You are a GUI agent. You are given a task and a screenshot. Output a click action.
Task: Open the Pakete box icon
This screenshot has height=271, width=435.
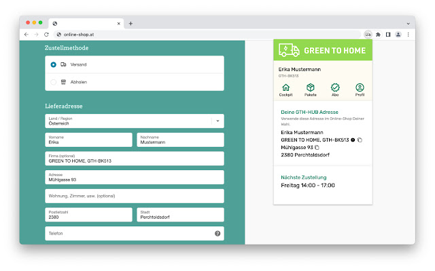pos(310,87)
